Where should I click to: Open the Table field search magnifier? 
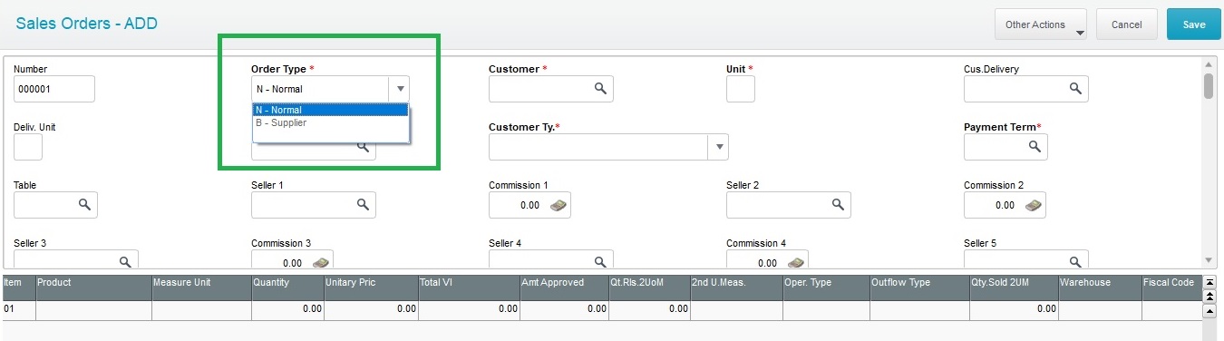click(x=83, y=205)
